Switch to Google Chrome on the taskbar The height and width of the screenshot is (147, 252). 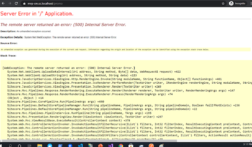[x=121, y=145]
